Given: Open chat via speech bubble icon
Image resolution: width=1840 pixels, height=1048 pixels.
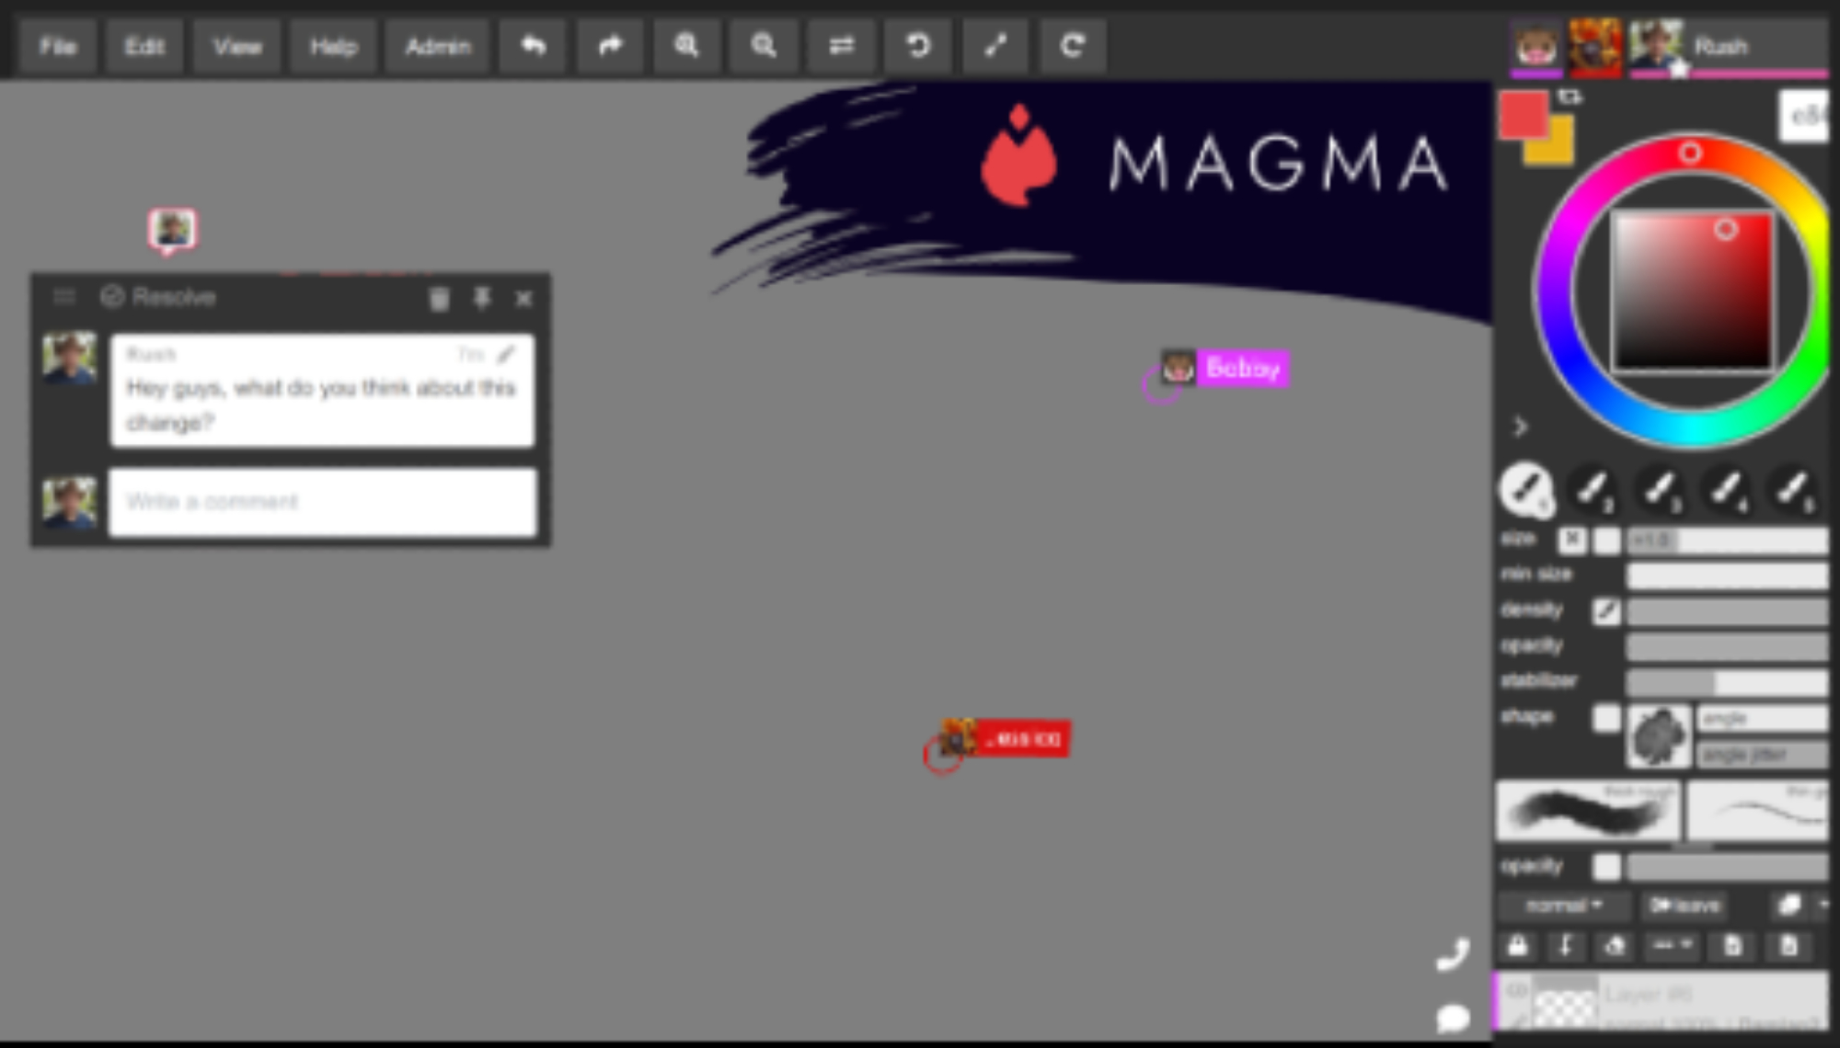Looking at the screenshot, I should pos(1453,1019).
